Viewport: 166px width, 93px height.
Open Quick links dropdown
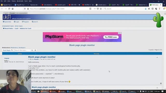[7, 22]
